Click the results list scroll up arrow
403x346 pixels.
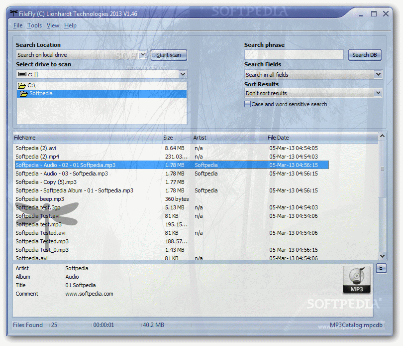point(382,136)
